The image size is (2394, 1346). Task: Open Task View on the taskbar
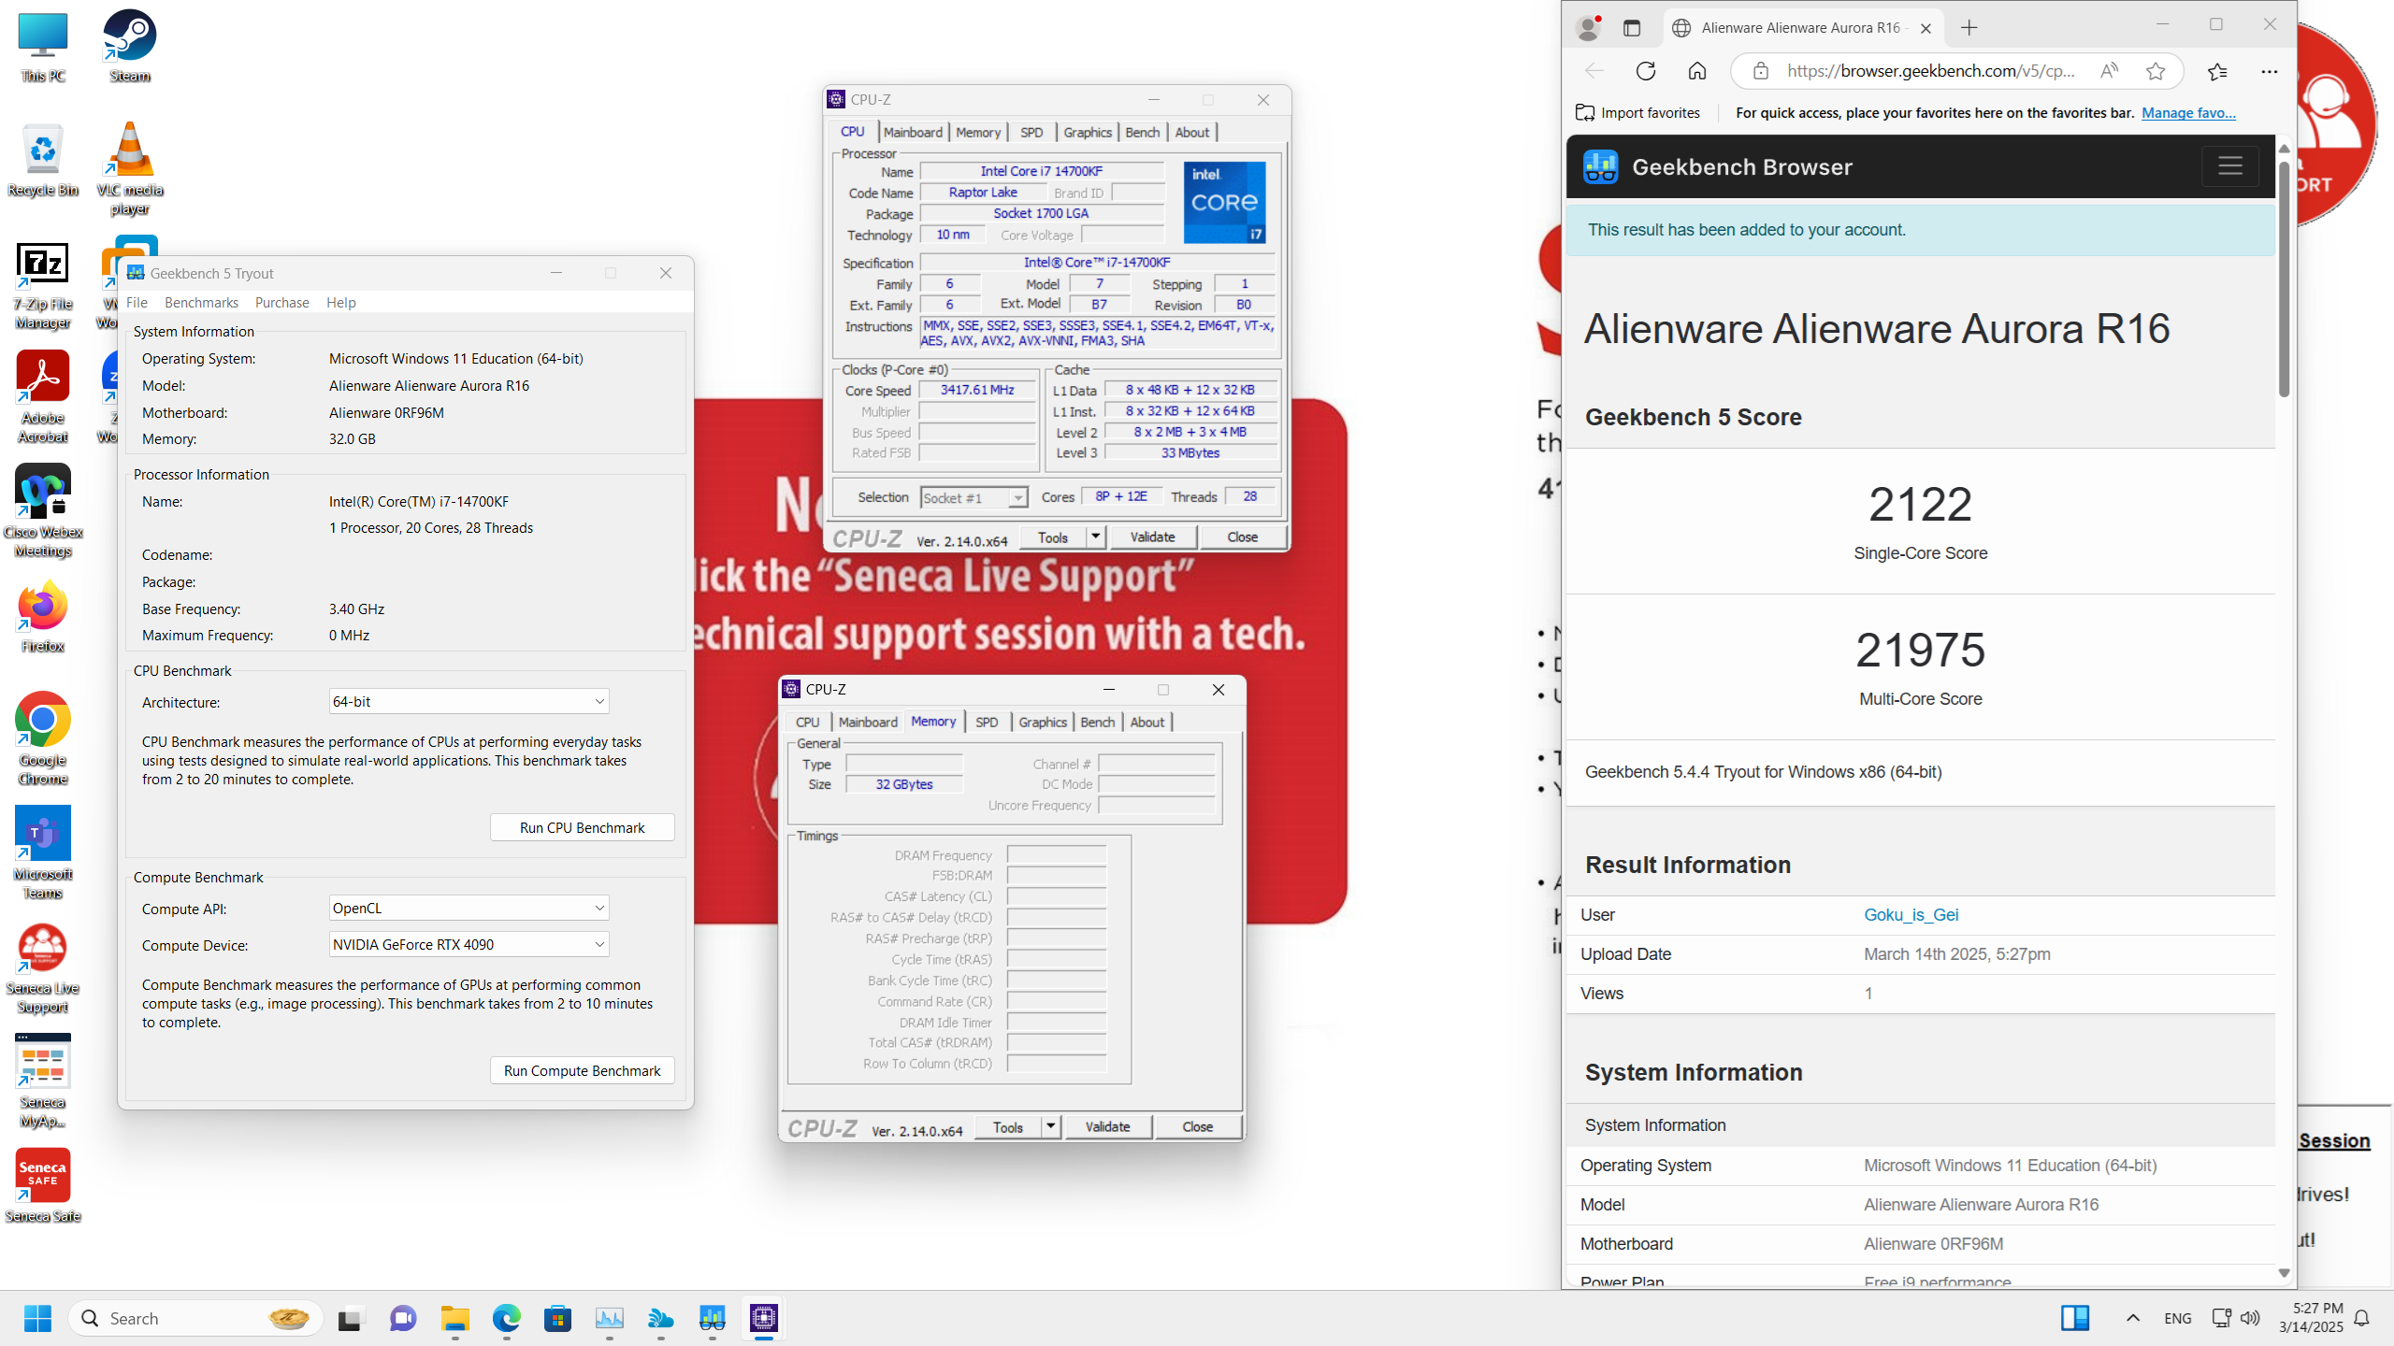(350, 1318)
